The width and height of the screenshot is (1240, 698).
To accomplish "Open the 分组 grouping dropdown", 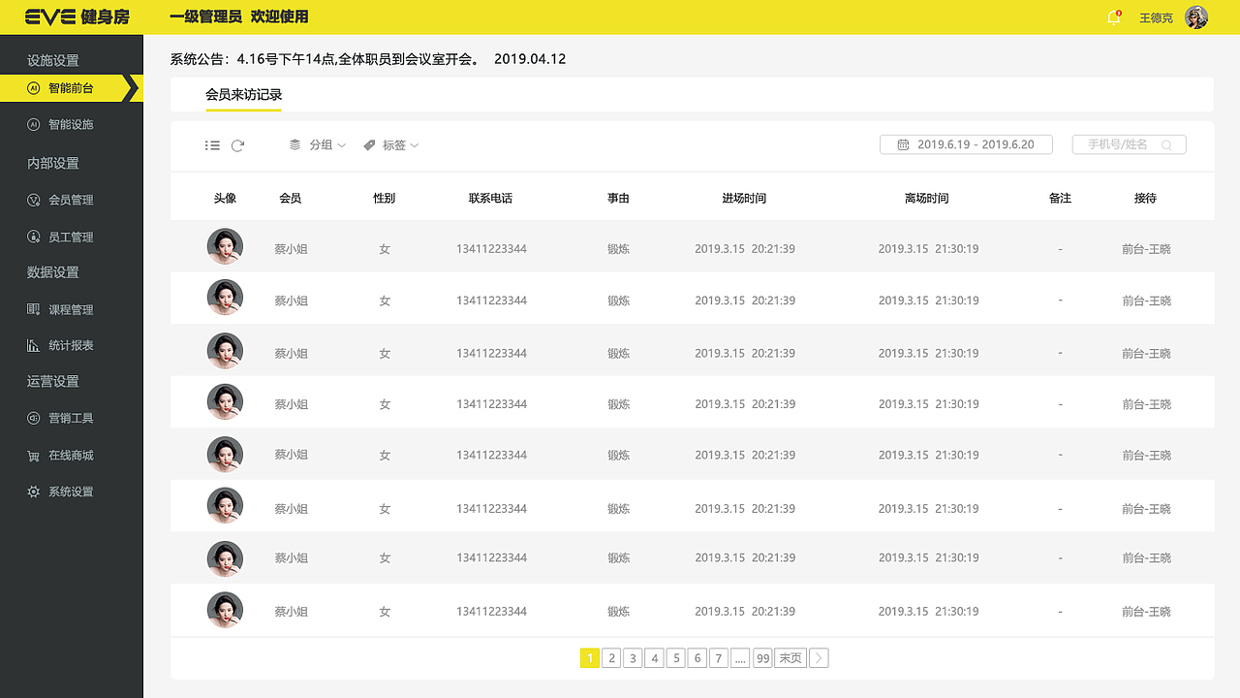I will 317,144.
